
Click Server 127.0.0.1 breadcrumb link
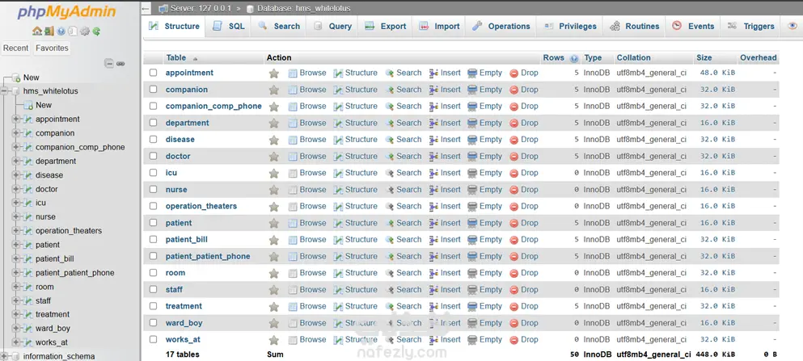pyautogui.click(x=201, y=9)
